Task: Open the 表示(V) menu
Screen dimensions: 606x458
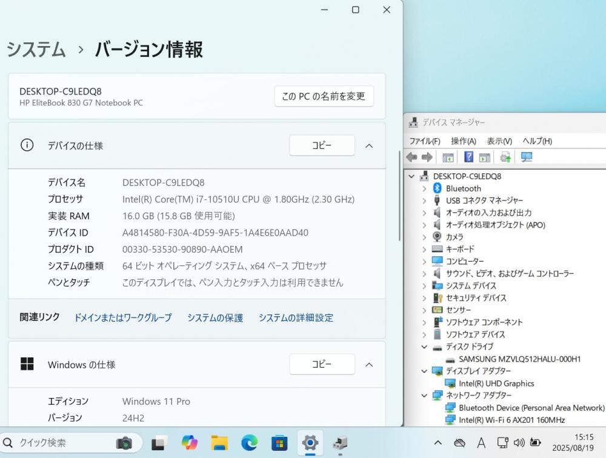Action: click(x=499, y=141)
